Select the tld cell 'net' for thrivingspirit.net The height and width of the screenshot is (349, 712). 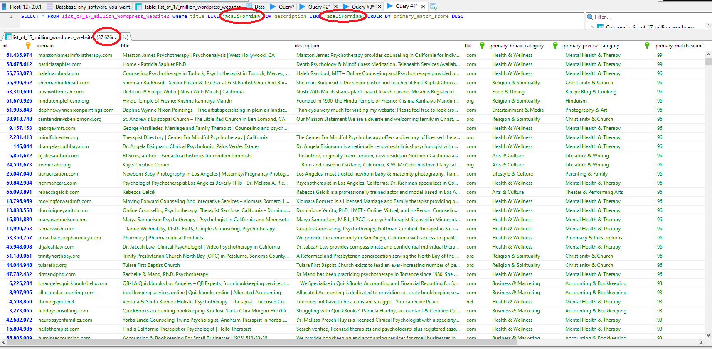pyautogui.click(x=470, y=302)
